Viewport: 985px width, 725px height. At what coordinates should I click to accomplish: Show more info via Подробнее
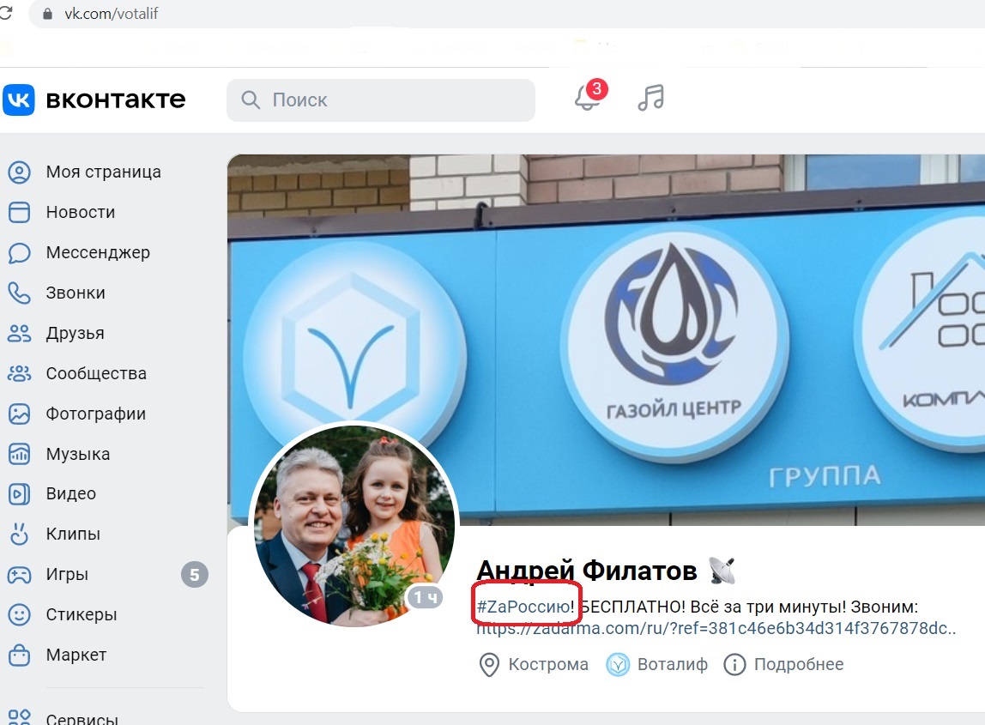799,664
